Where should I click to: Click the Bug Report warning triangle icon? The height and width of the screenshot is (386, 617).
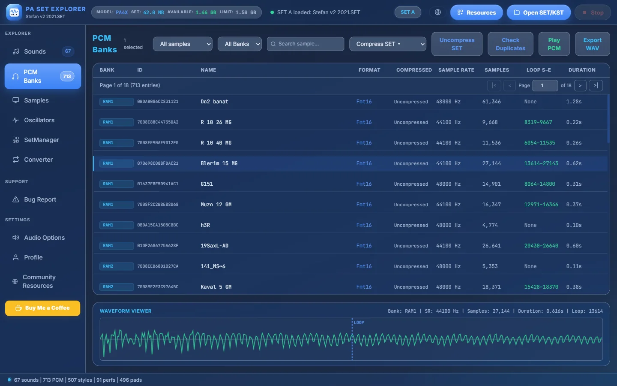pos(16,199)
